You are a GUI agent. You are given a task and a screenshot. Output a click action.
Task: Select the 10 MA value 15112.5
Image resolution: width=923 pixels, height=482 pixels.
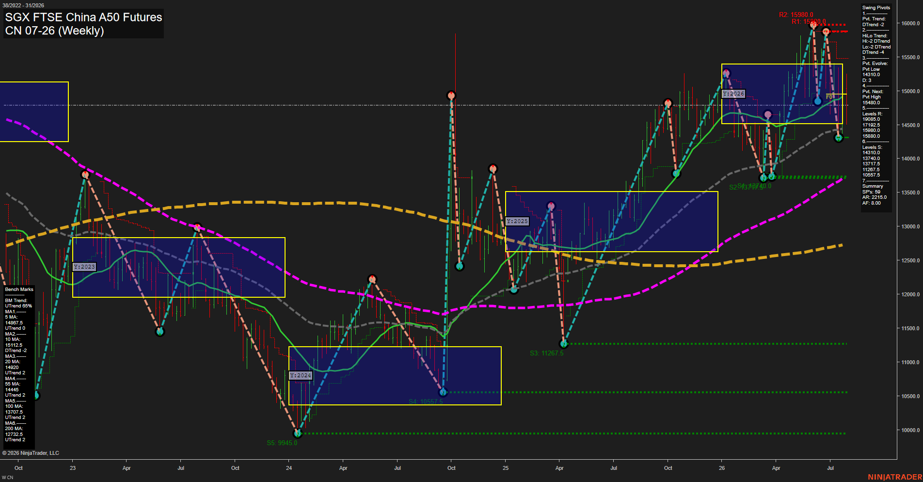click(14, 345)
